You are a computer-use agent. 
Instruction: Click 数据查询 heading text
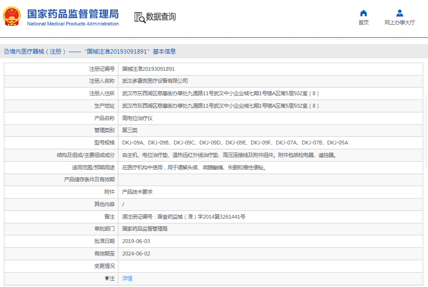point(161,17)
